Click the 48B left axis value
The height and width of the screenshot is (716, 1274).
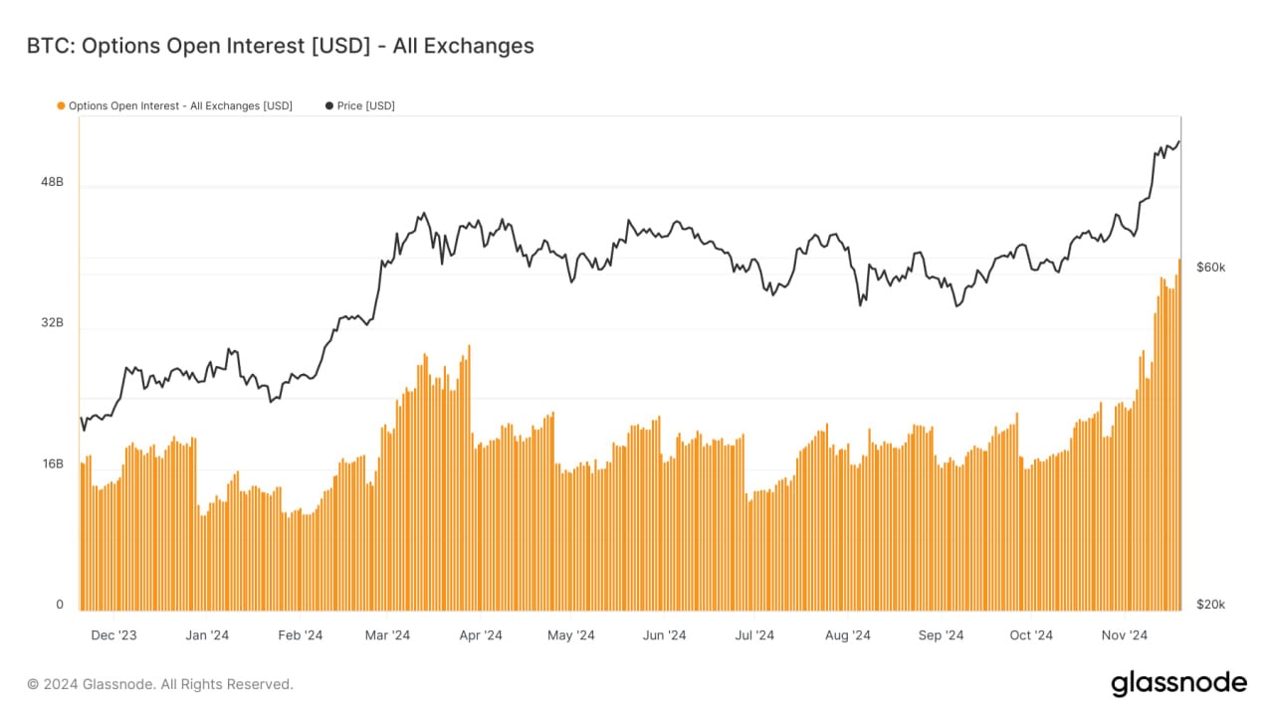pyautogui.click(x=52, y=182)
